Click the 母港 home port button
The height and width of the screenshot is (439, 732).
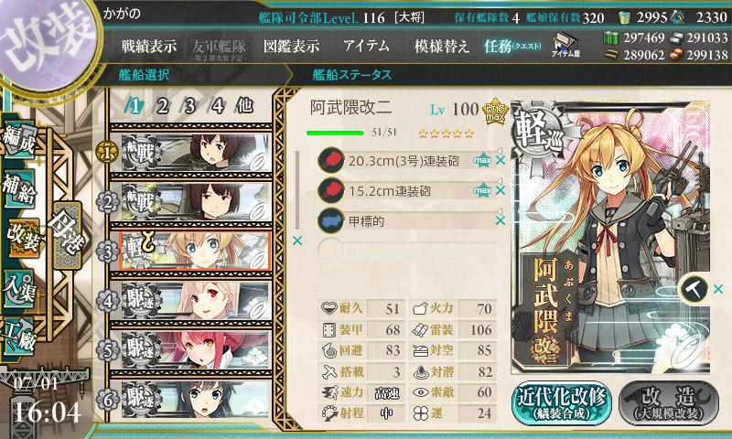point(68,235)
